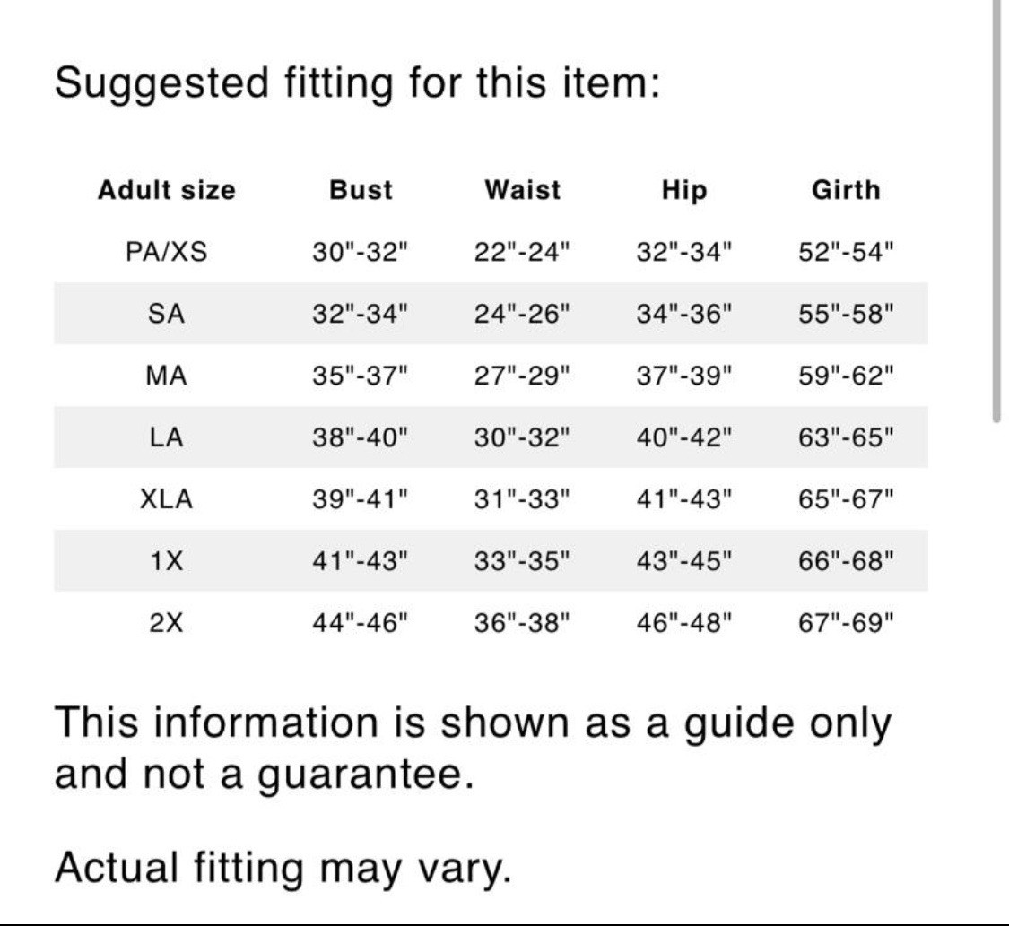
Task: Select the Adult size column header
Action: coord(167,190)
